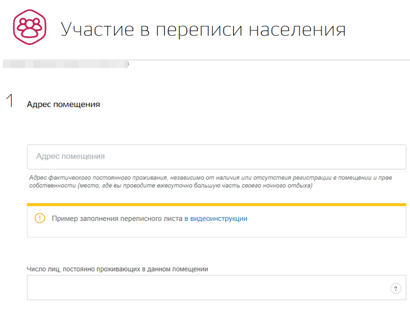Click the small character ending the breadcrumb
Screen dimensions: 410x309
(x=127, y=63)
